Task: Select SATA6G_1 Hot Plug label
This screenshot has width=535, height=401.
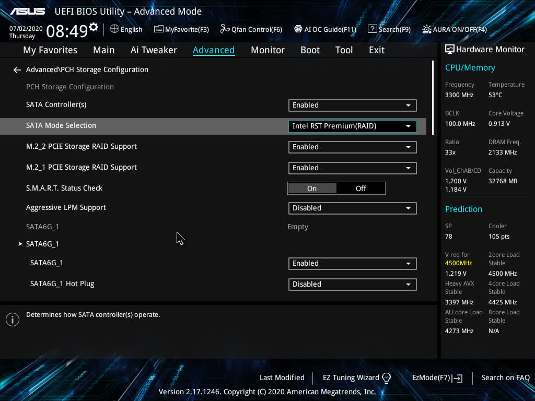Action: tap(62, 284)
